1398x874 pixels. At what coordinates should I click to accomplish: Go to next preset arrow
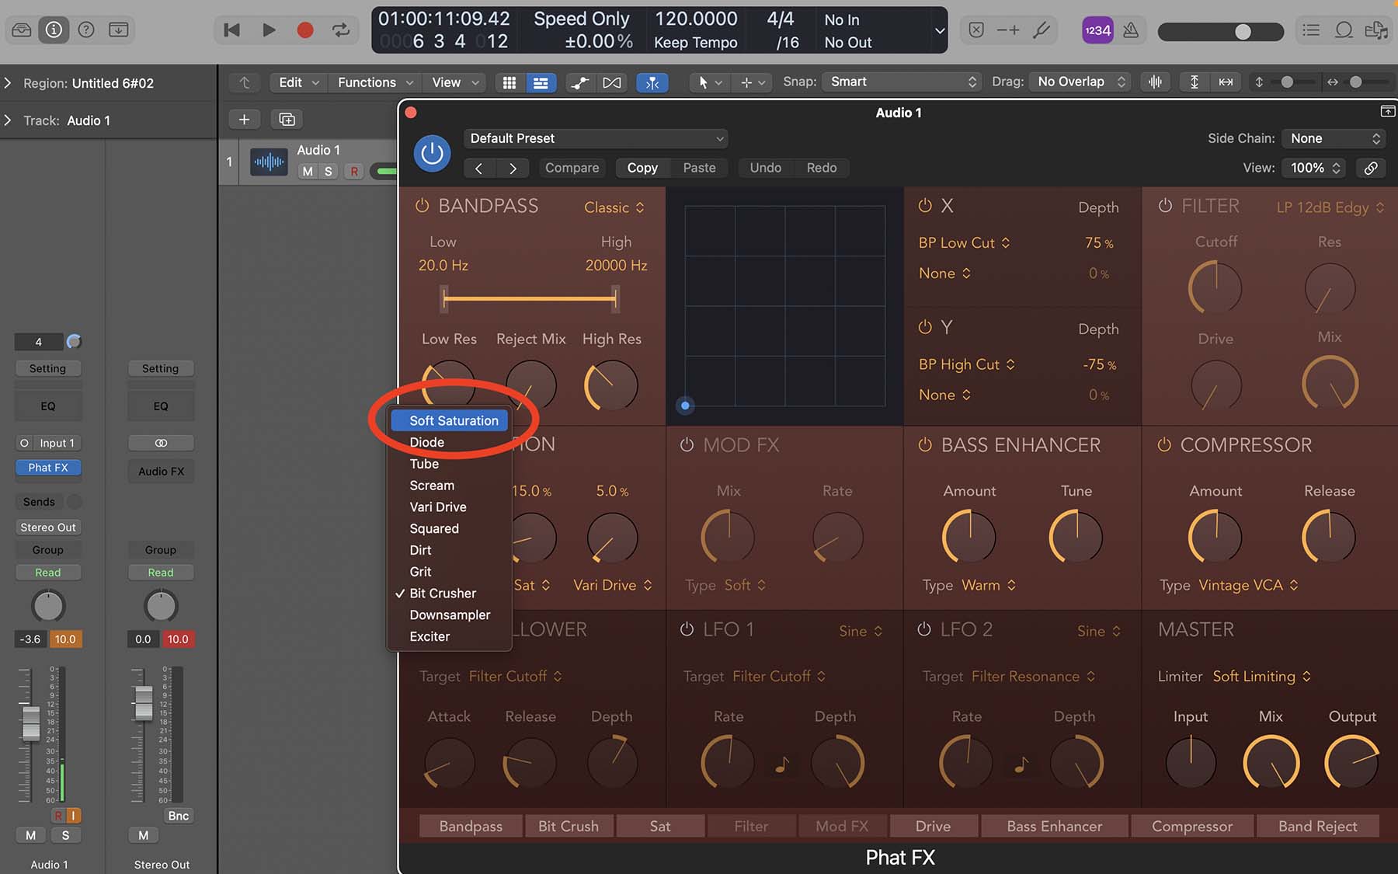point(513,168)
